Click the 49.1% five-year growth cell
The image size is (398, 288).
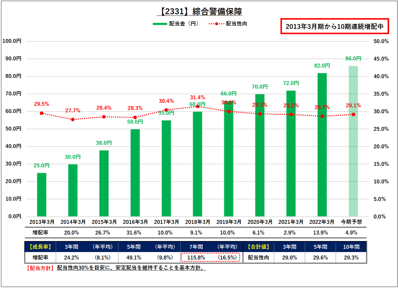point(134,258)
